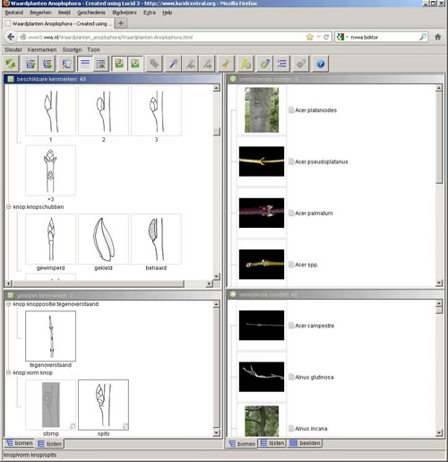The height and width of the screenshot is (462, 448).
Task: Open the Acer campestre discarded entry
Action: coord(314,326)
